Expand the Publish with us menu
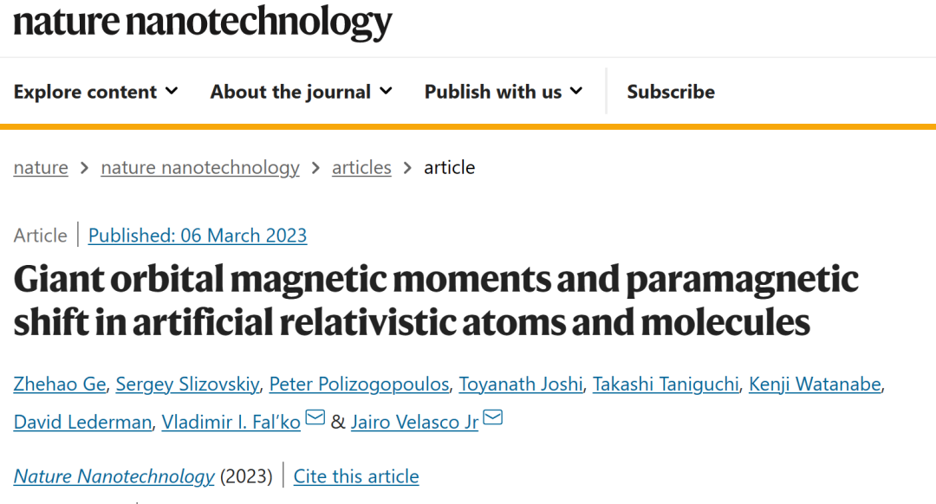This screenshot has width=936, height=504. click(504, 92)
